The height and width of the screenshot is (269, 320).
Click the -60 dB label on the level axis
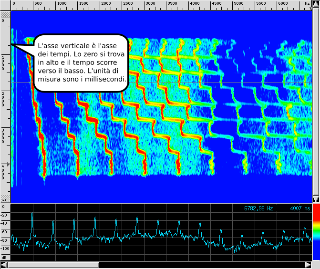coord(5,232)
